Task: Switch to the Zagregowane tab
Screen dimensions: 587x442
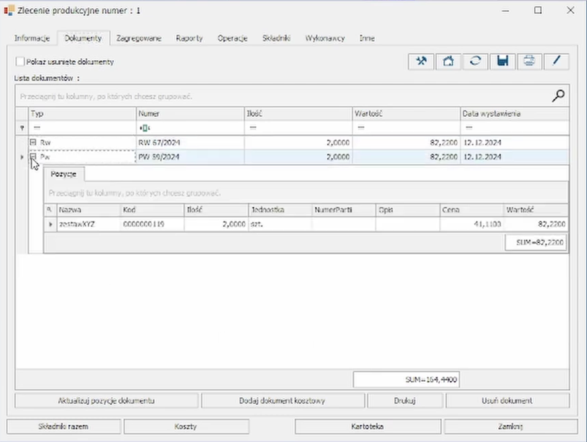Action: [x=139, y=38]
